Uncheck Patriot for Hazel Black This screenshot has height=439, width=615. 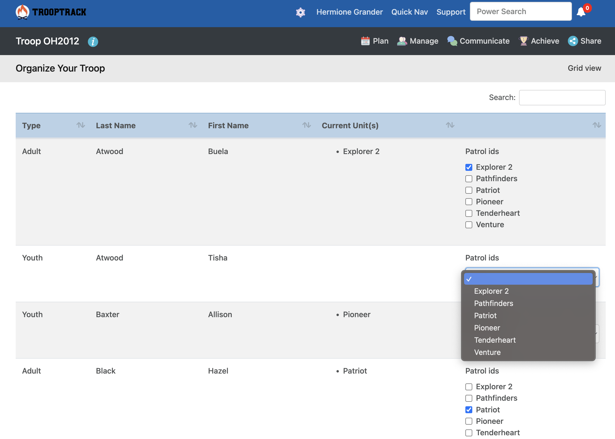(x=469, y=410)
